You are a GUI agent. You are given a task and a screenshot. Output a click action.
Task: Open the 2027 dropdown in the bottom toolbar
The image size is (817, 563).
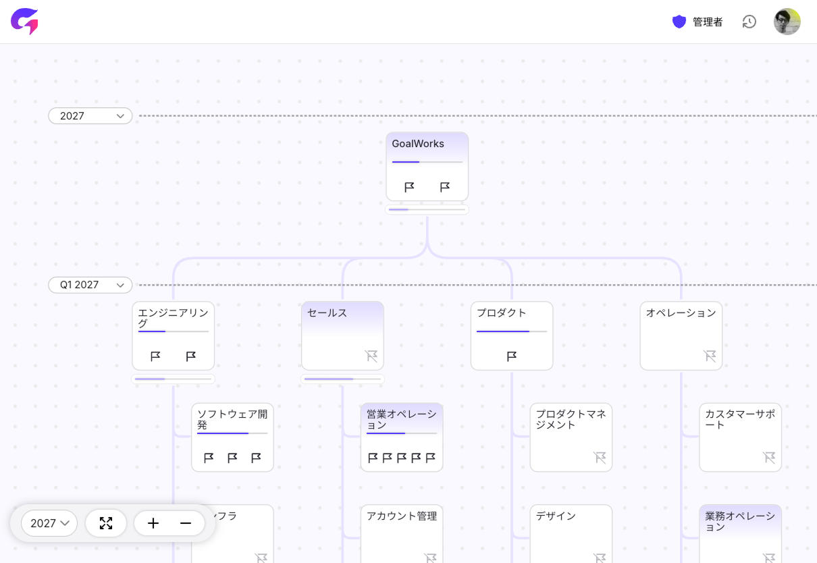point(49,522)
